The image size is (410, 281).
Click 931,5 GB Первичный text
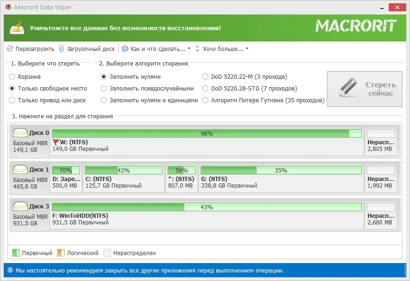click(80, 223)
